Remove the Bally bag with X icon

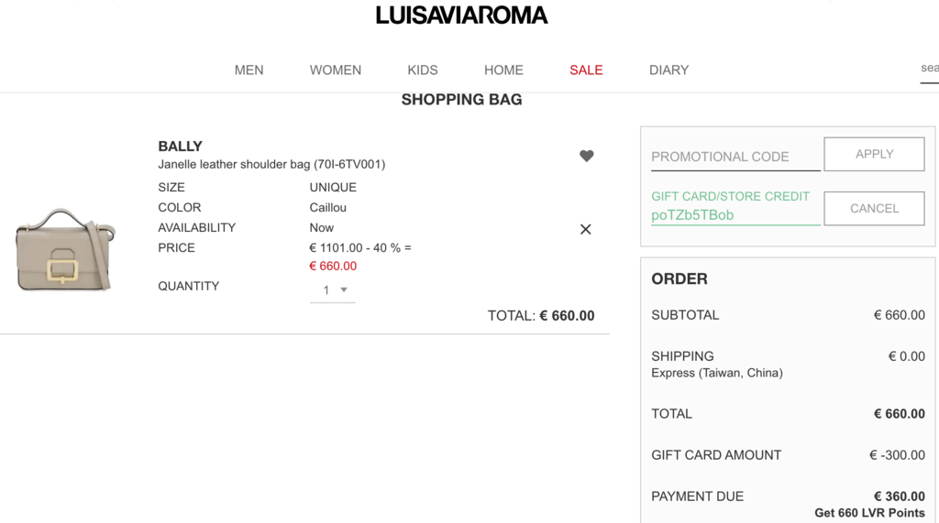586,229
